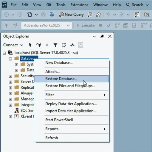152x152 pixels.
Task: Click the Undo icon
Action: point(108,15)
